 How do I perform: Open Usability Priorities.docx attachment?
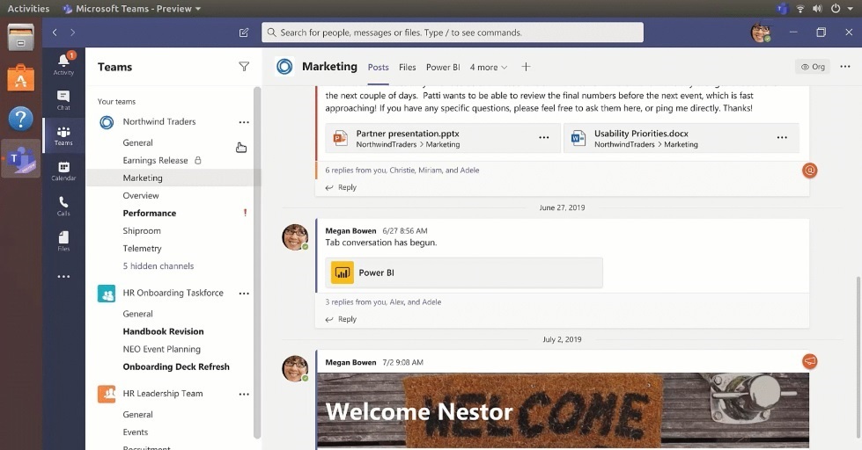pyautogui.click(x=681, y=138)
